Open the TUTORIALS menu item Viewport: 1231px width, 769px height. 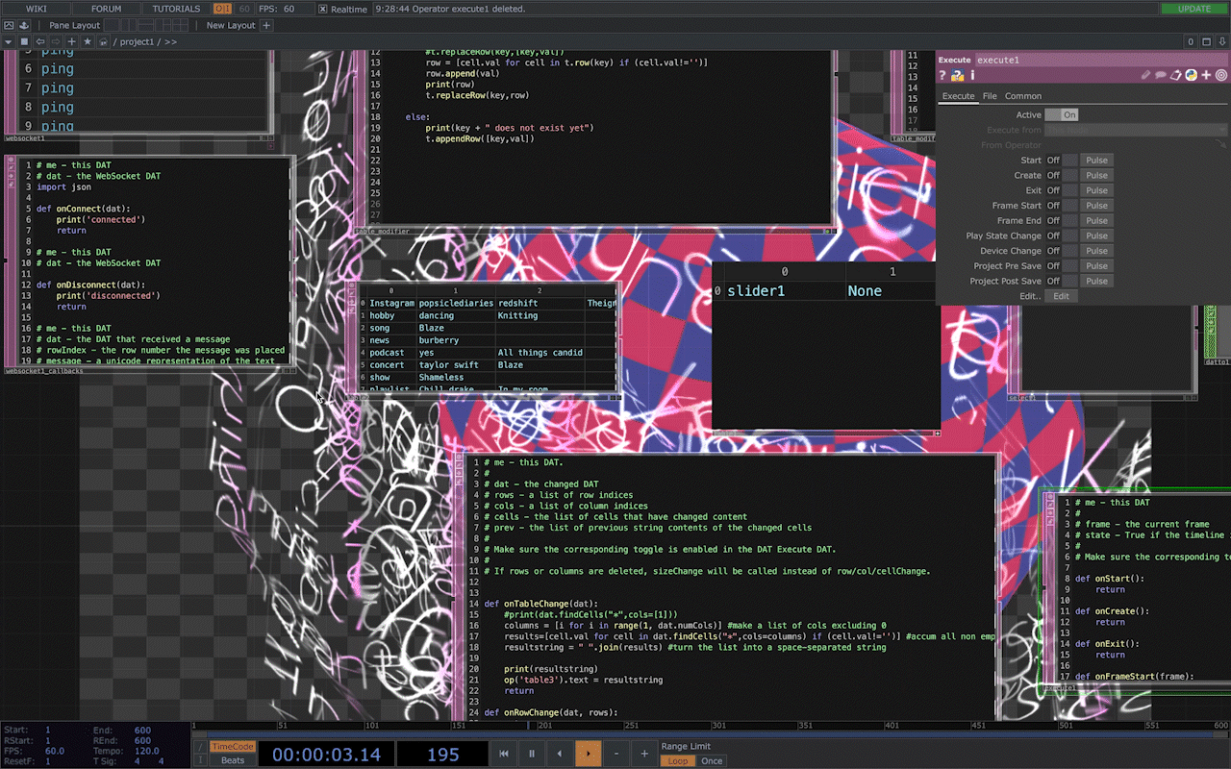176,9
